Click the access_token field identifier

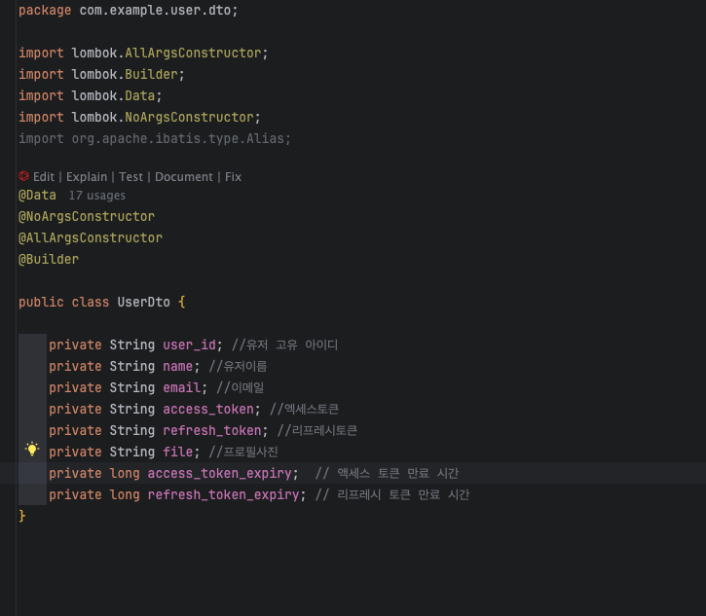click(208, 409)
